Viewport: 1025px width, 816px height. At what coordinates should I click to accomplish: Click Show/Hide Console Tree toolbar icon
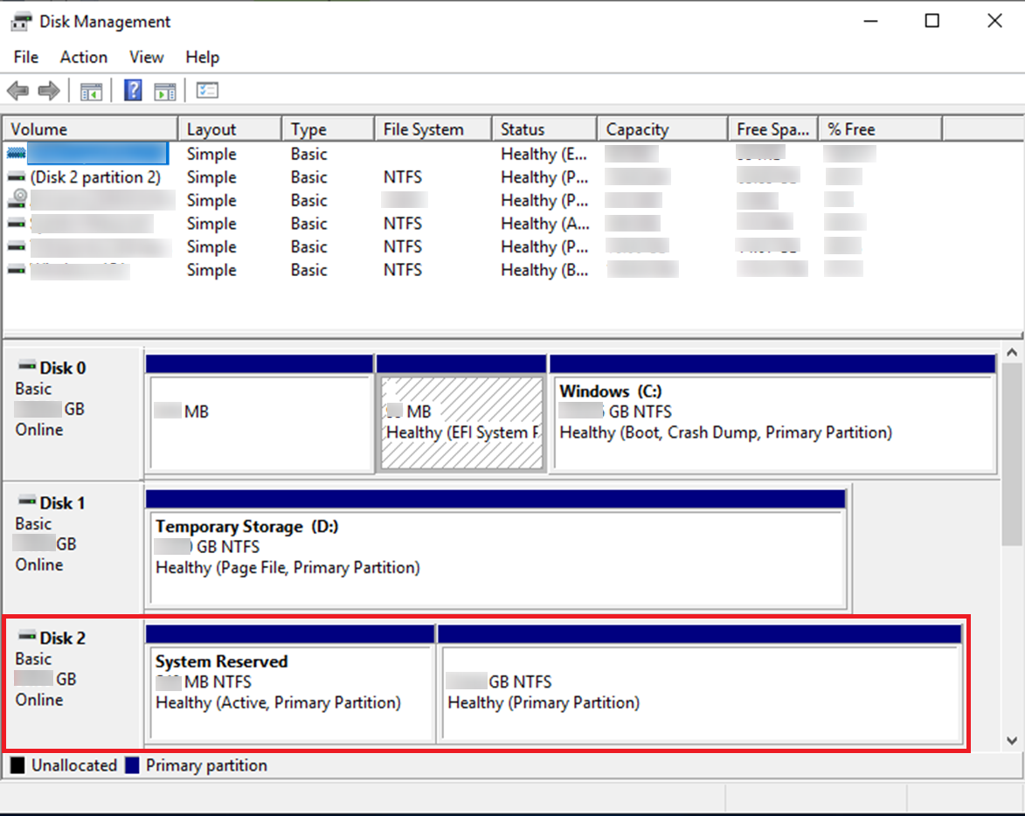point(91,91)
